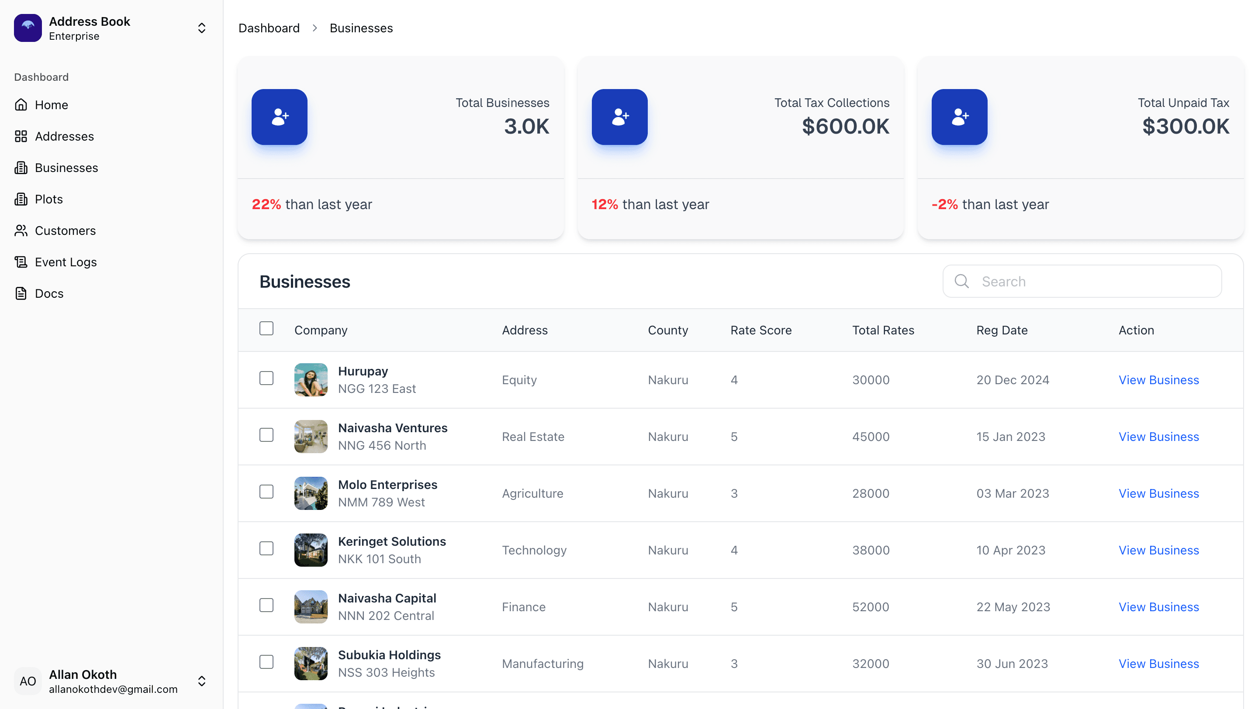This screenshot has height=709, width=1258.
Task: Click the Company column header
Action: 321,330
